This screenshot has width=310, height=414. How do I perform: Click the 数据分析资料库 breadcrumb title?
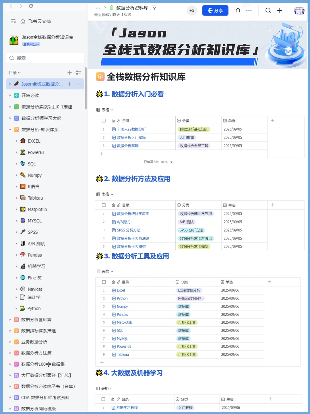pos(132,8)
